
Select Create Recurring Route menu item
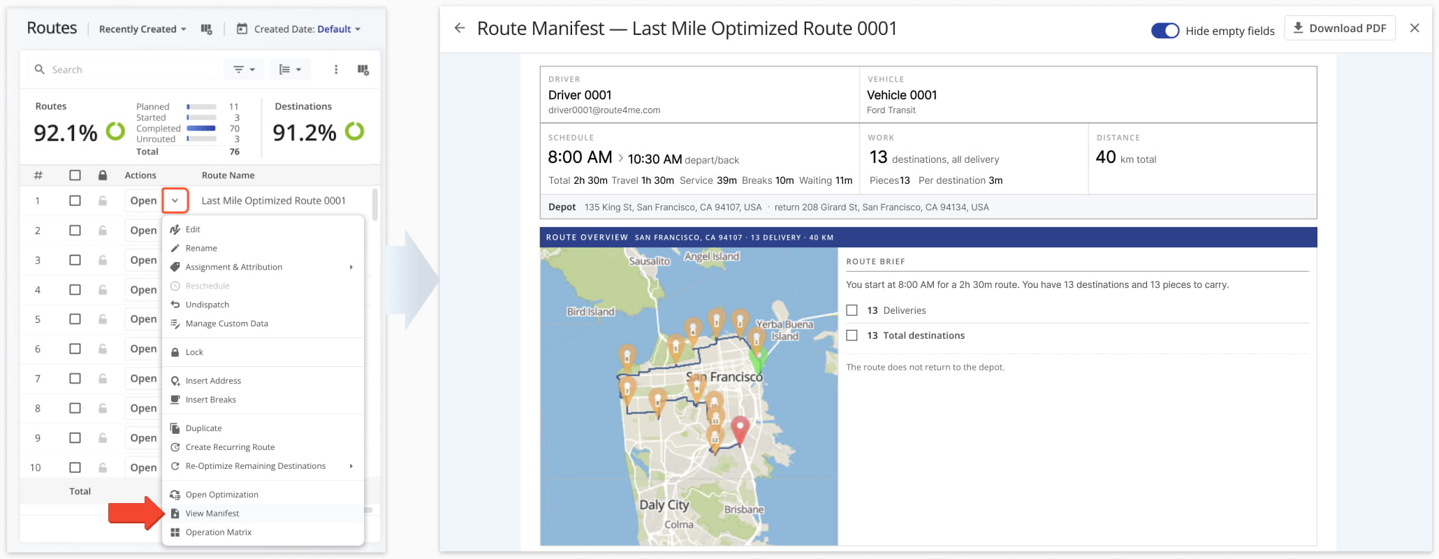click(263, 447)
